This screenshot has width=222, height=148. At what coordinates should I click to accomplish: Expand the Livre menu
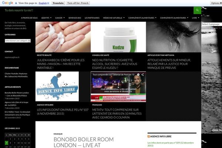(195, 18)
